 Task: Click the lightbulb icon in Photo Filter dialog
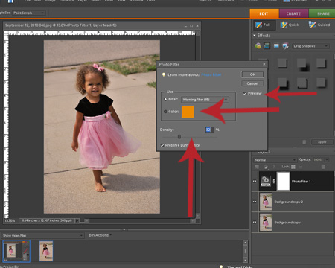(x=164, y=74)
